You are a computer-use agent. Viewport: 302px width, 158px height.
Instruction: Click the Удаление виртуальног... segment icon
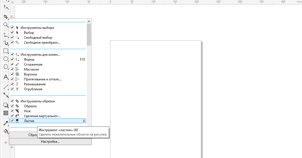click(17, 116)
